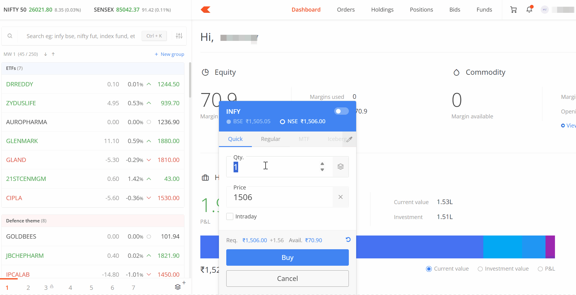Click the New group link

[170, 54]
